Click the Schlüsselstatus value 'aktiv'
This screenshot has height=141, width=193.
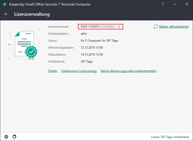click(84, 34)
